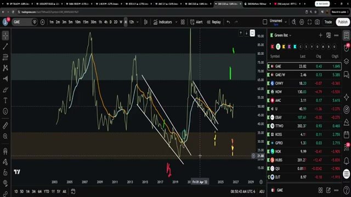The height and width of the screenshot is (197, 351).
Task: Open the forecasting and measurement tools
Action: pyautogui.click(x=5, y=79)
